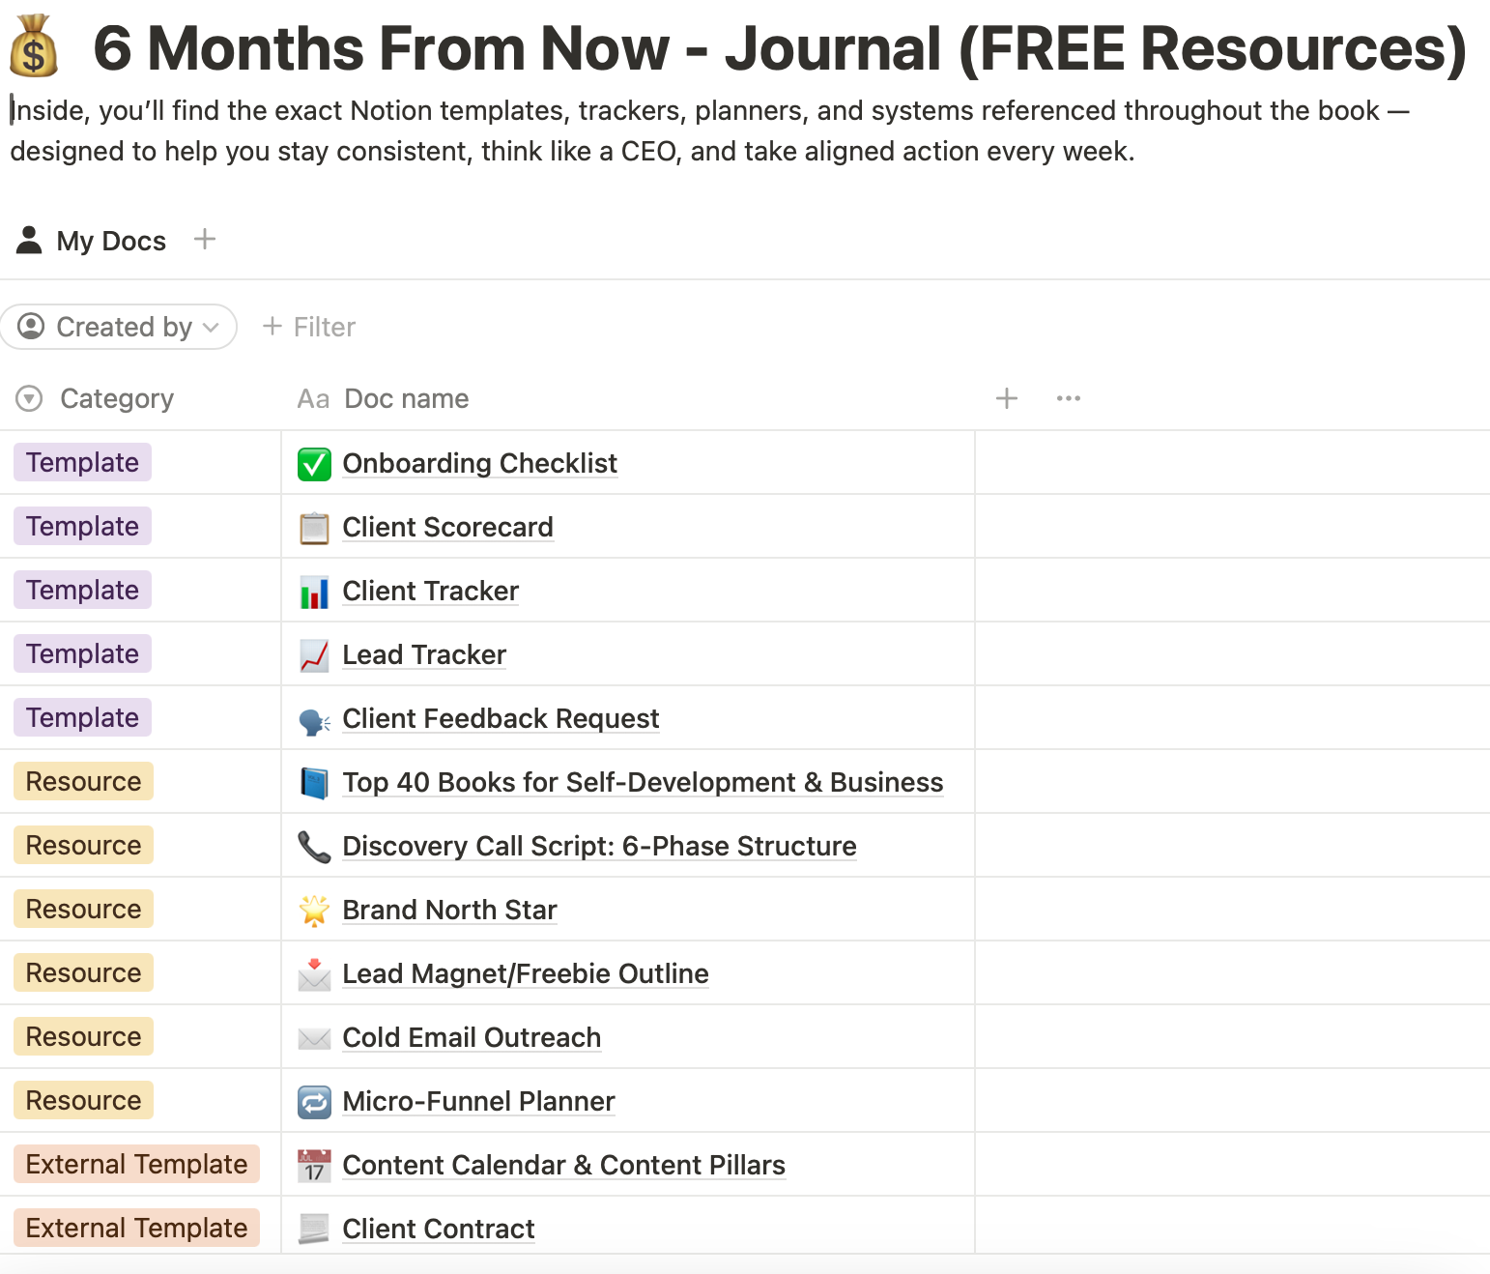The image size is (1490, 1274).
Task: Click the page title heading to edit
Action: 779,47
